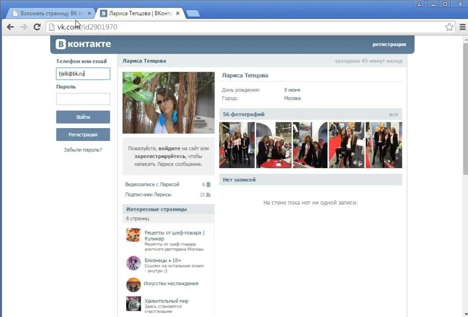The image size is (468, 317).
Task: Click заходила 45 минут назад status text
Action: coord(368,61)
